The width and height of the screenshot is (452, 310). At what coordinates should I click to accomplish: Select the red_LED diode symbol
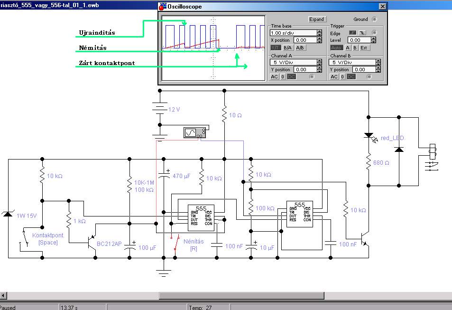(x=371, y=137)
